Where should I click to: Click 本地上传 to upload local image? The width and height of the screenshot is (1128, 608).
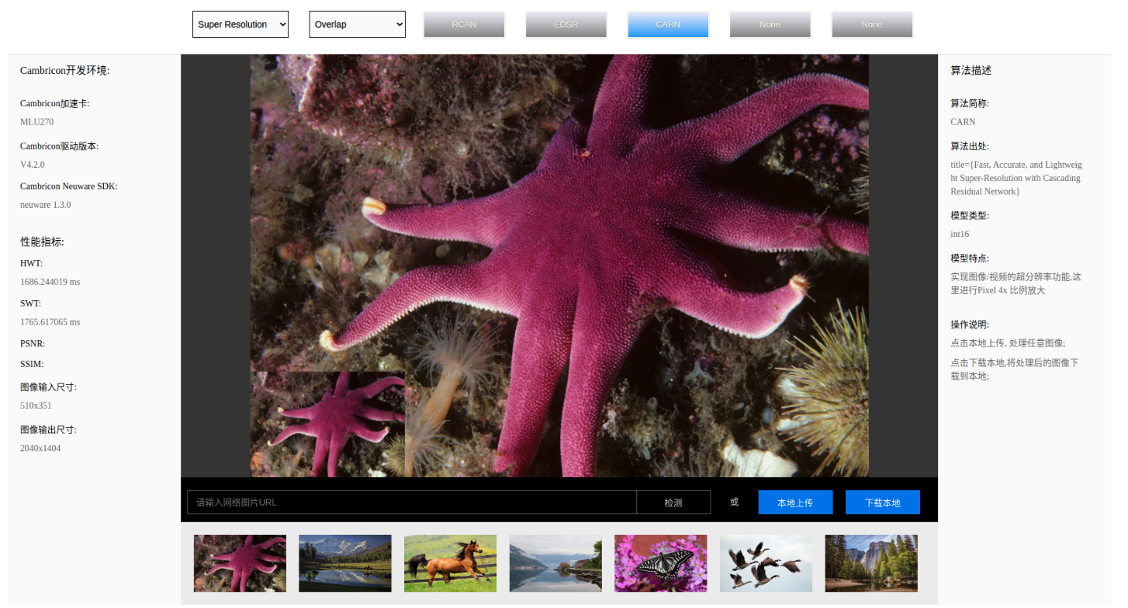coord(795,502)
